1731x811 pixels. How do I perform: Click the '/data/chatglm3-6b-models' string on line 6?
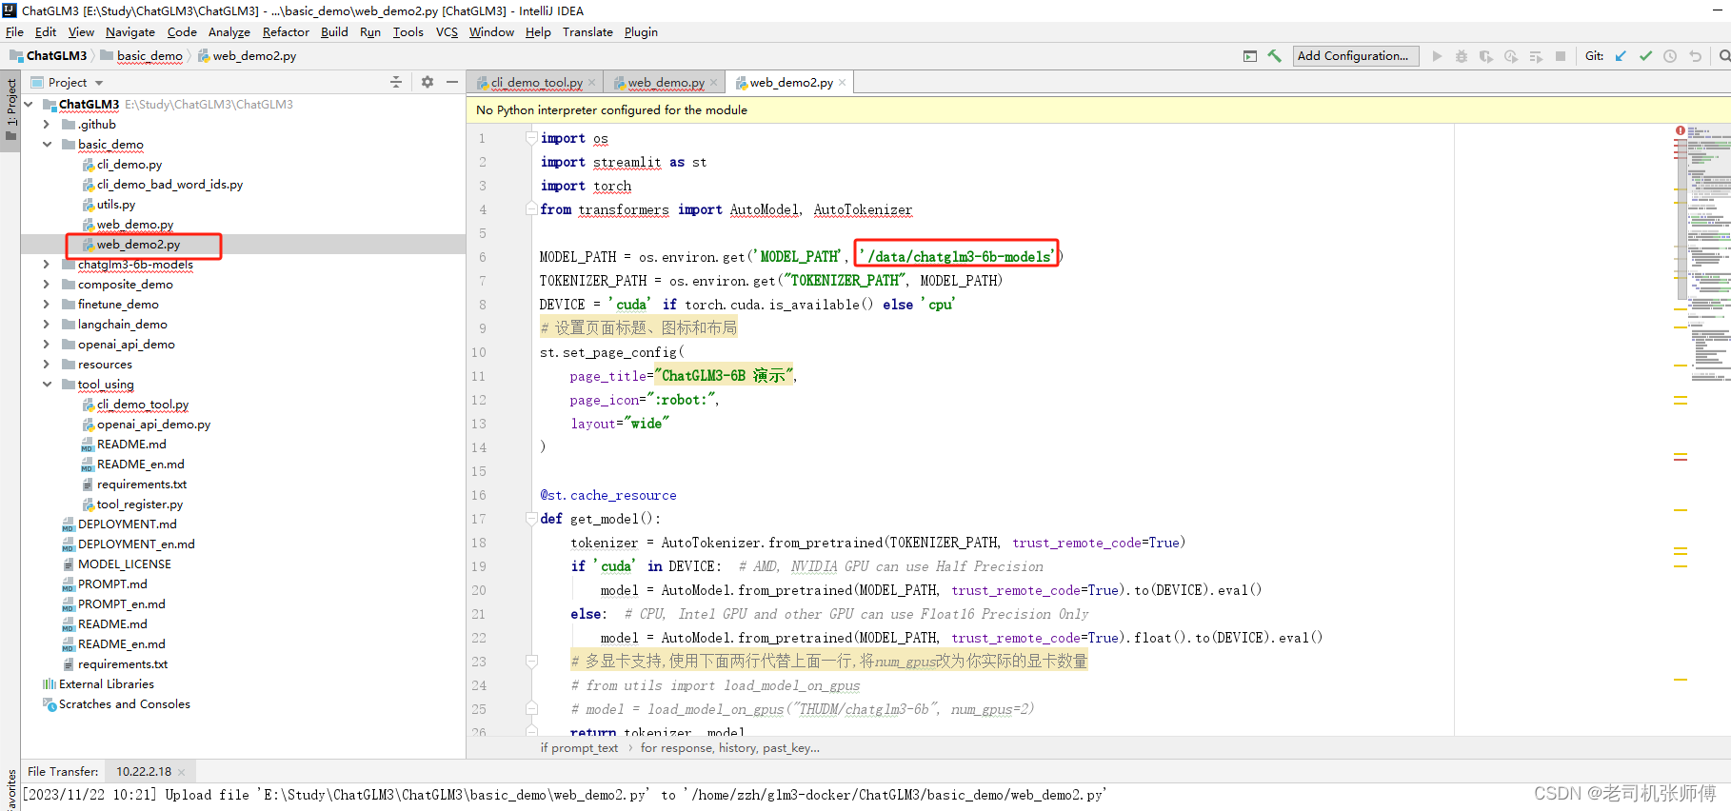[x=958, y=257]
